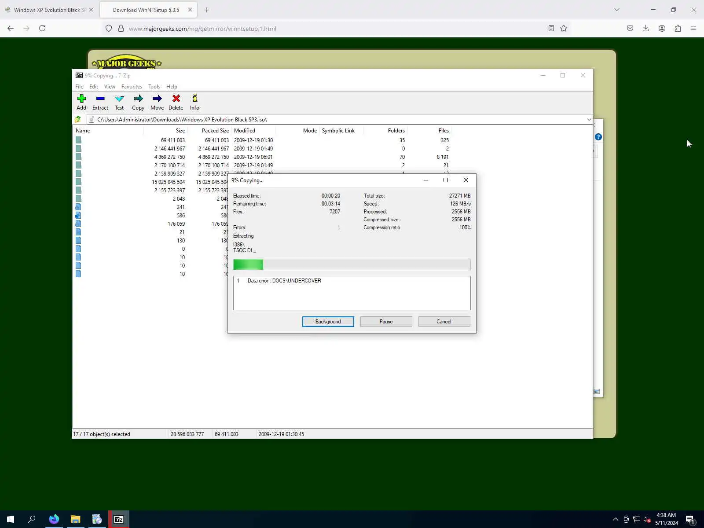Viewport: 704px width, 528px height.
Task: Send the copy operation to Background
Action: [328, 322]
